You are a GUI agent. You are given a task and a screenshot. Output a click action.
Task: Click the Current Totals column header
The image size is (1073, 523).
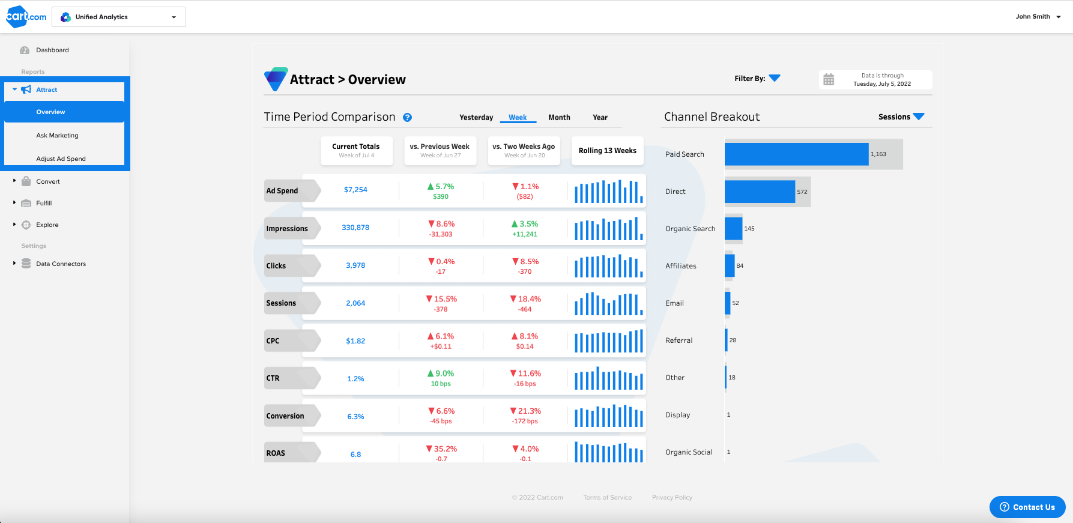tap(357, 151)
